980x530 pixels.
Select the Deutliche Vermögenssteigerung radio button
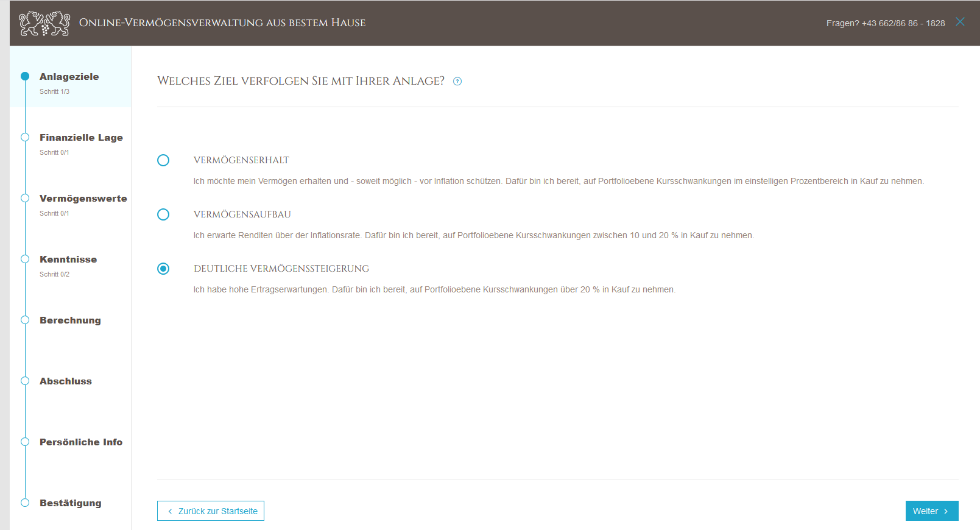click(x=163, y=269)
